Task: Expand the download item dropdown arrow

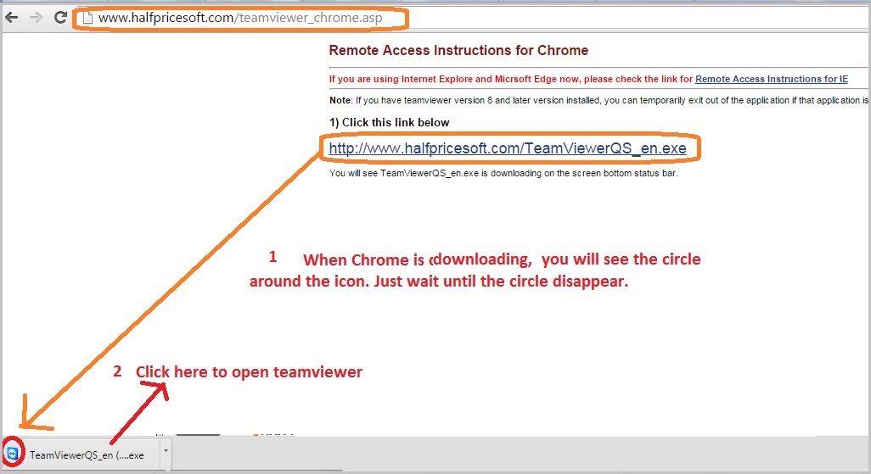Action: click(166, 451)
